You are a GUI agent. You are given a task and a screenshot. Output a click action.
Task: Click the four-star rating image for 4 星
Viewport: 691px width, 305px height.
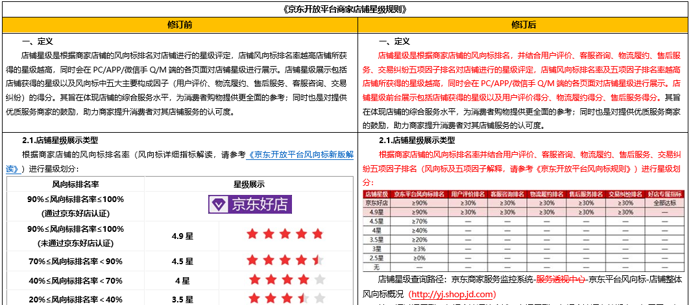[x=287, y=280]
